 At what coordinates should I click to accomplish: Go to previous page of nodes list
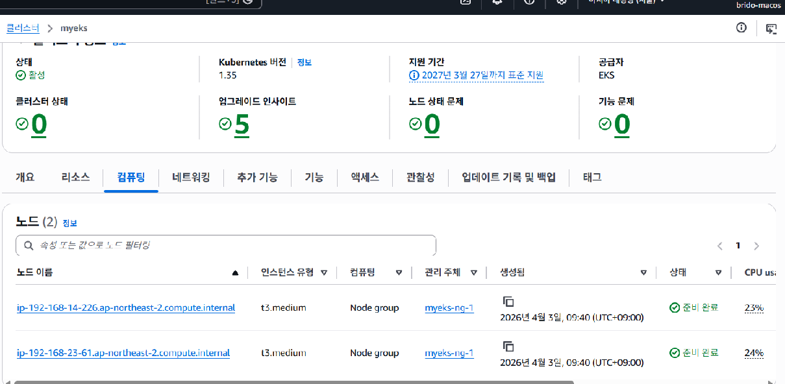pos(719,246)
